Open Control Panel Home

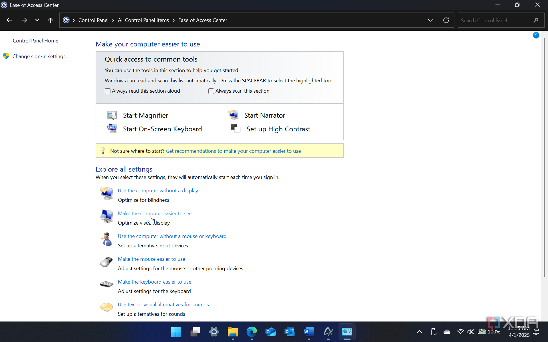point(35,41)
